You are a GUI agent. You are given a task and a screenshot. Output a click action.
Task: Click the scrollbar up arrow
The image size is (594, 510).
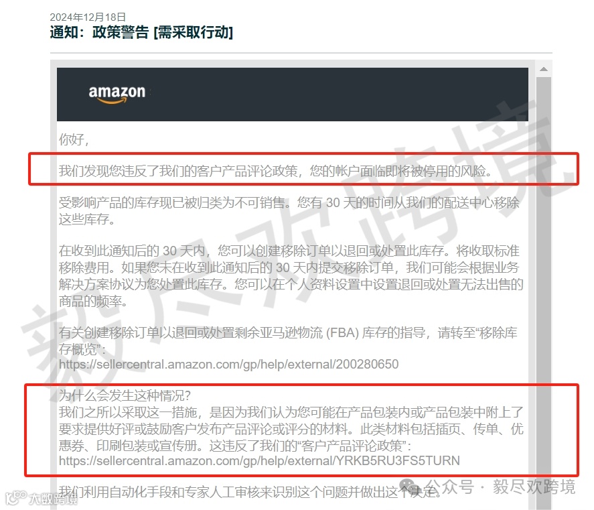[x=544, y=69]
